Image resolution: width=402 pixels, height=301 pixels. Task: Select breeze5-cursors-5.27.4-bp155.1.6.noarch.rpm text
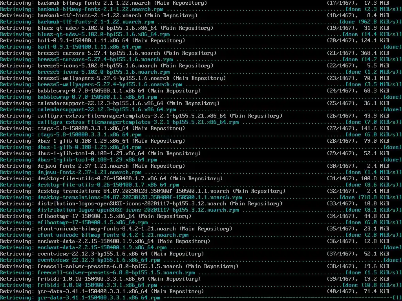(x=105, y=60)
